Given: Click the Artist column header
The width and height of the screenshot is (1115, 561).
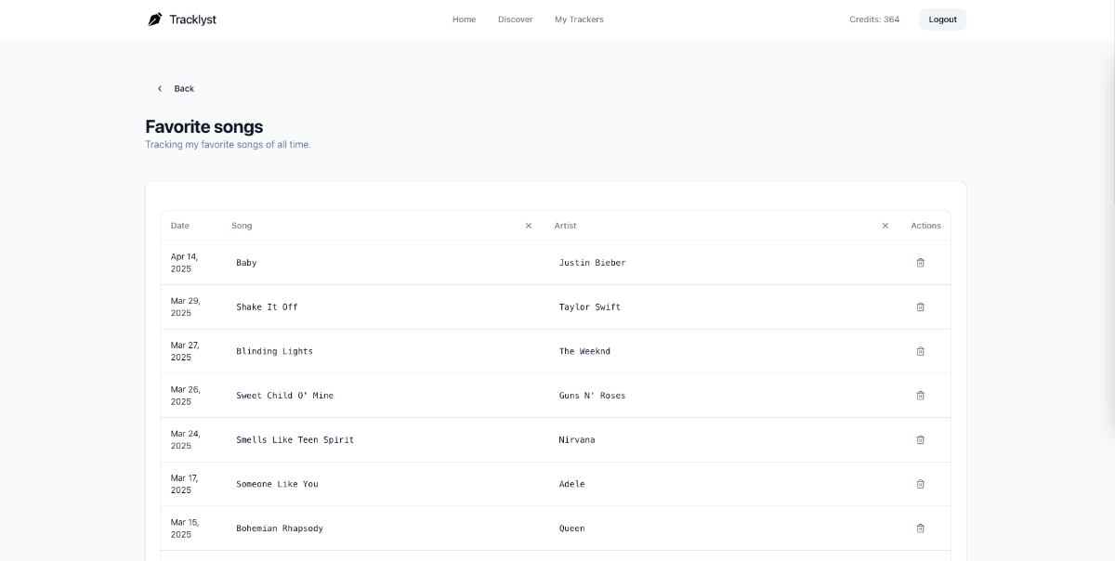Looking at the screenshot, I should [566, 226].
